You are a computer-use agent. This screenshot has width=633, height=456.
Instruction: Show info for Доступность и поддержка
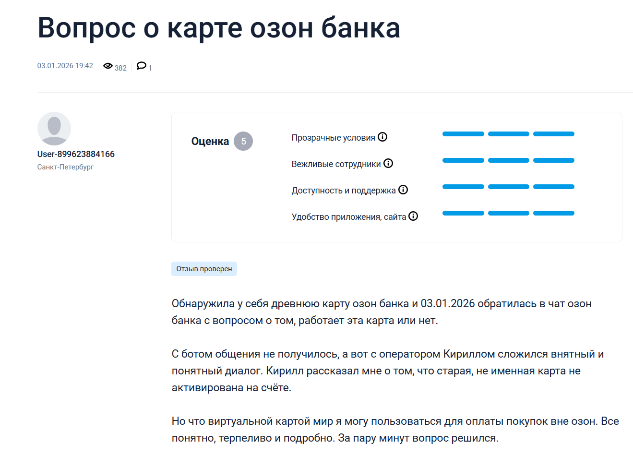point(403,190)
